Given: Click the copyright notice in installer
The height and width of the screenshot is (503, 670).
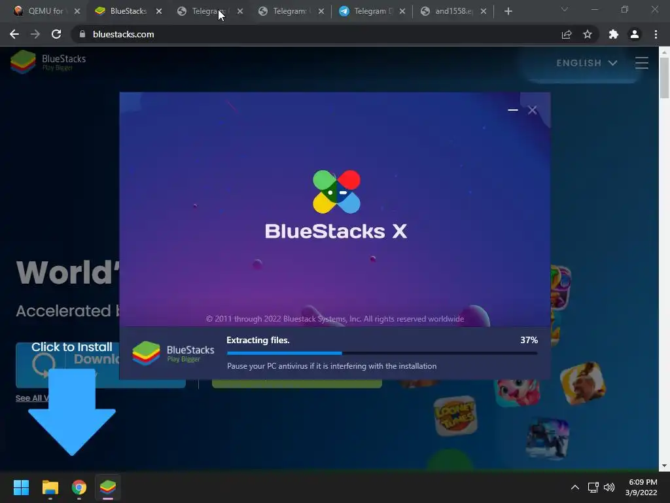Looking at the screenshot, I should pos(335,319).
